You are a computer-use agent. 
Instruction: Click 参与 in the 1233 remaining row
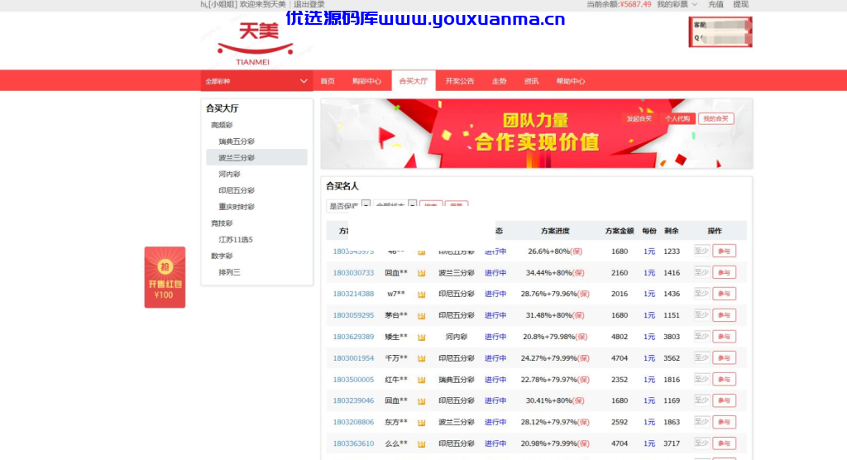point(724,251)
